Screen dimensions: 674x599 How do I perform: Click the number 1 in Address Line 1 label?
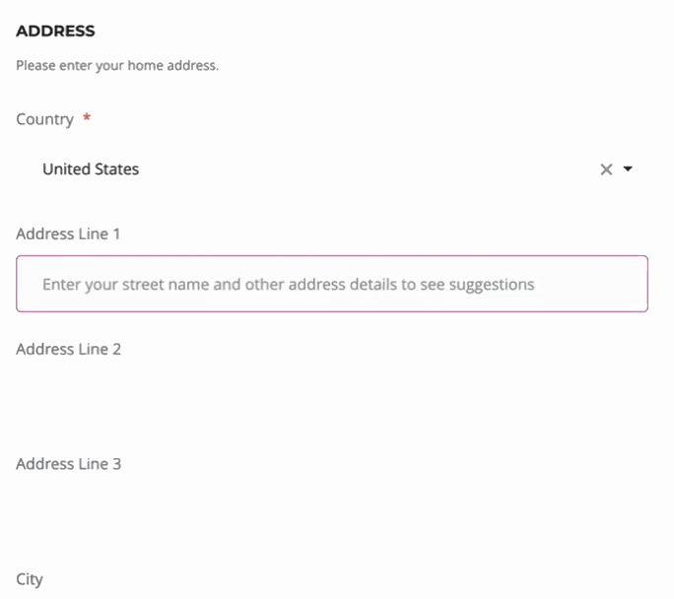click(116, 233)
